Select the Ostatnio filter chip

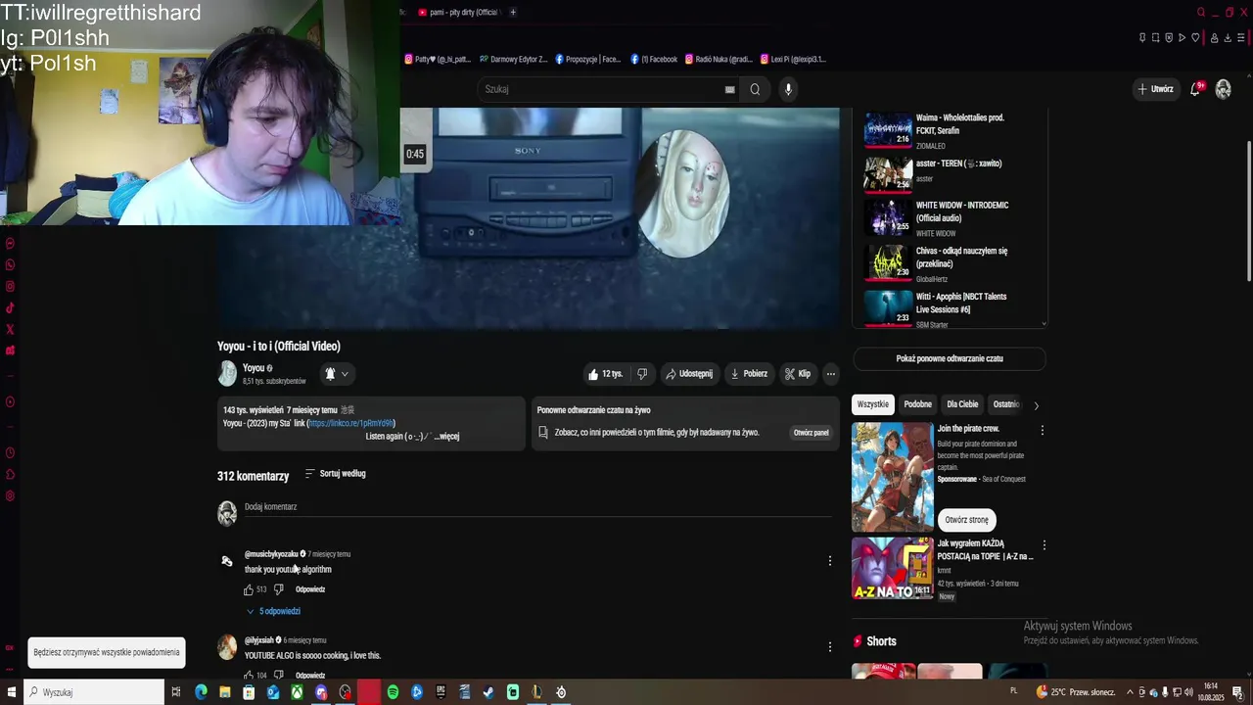1006,404
